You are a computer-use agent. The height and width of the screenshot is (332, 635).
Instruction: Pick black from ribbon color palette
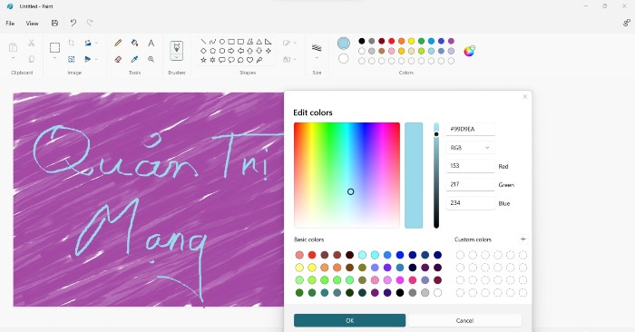(362, 41)
